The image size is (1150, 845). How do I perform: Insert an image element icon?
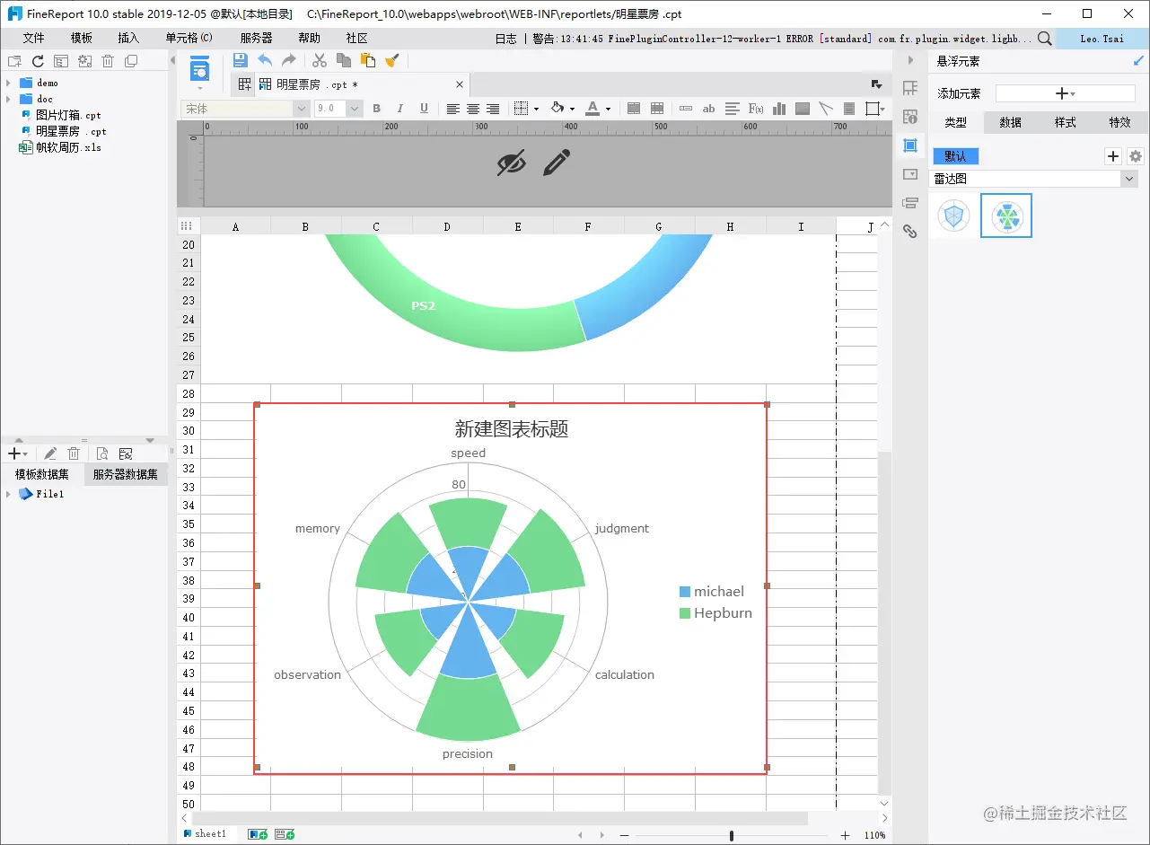click(x=803, y=109)
